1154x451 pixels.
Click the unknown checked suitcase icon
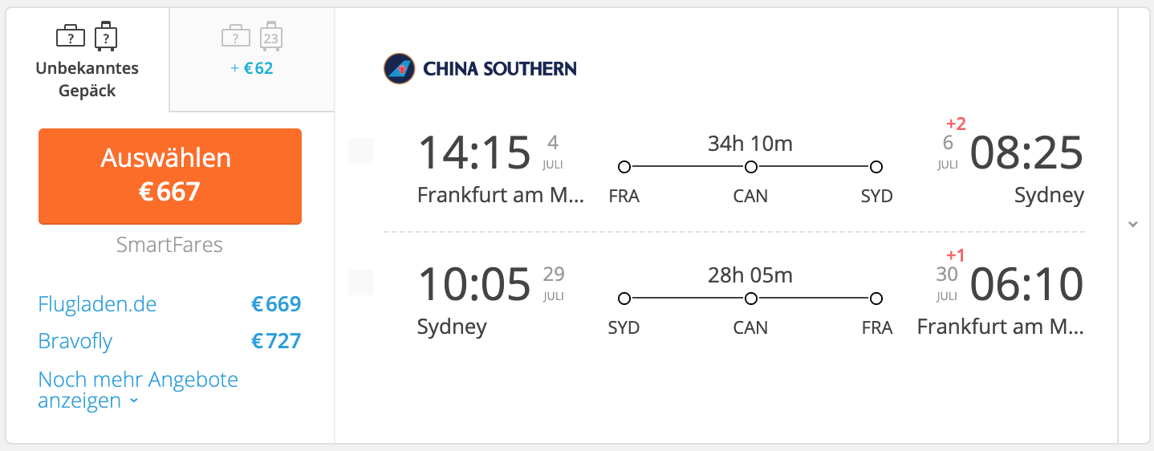[106, 36]
